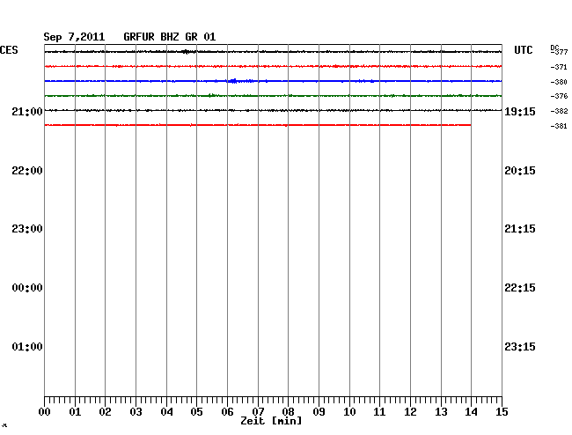Click the DC offset value '-376'
This screenshot has width=572, height=435.
pyautogui.click(x=559, y=96)
